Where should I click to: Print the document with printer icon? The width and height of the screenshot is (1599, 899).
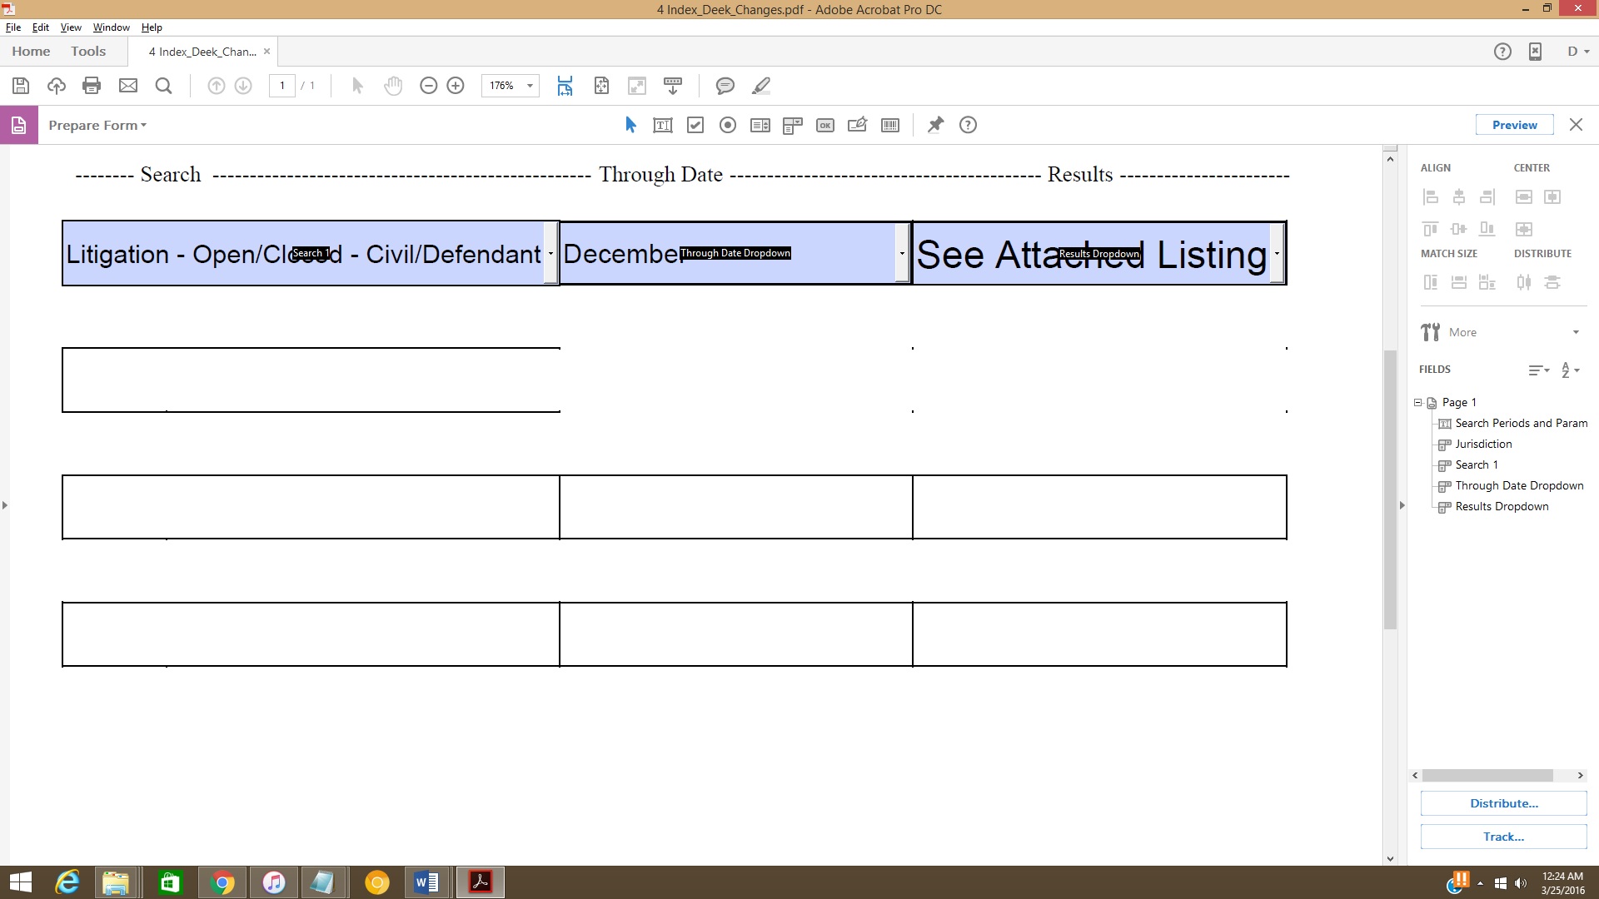pos(92,86)
